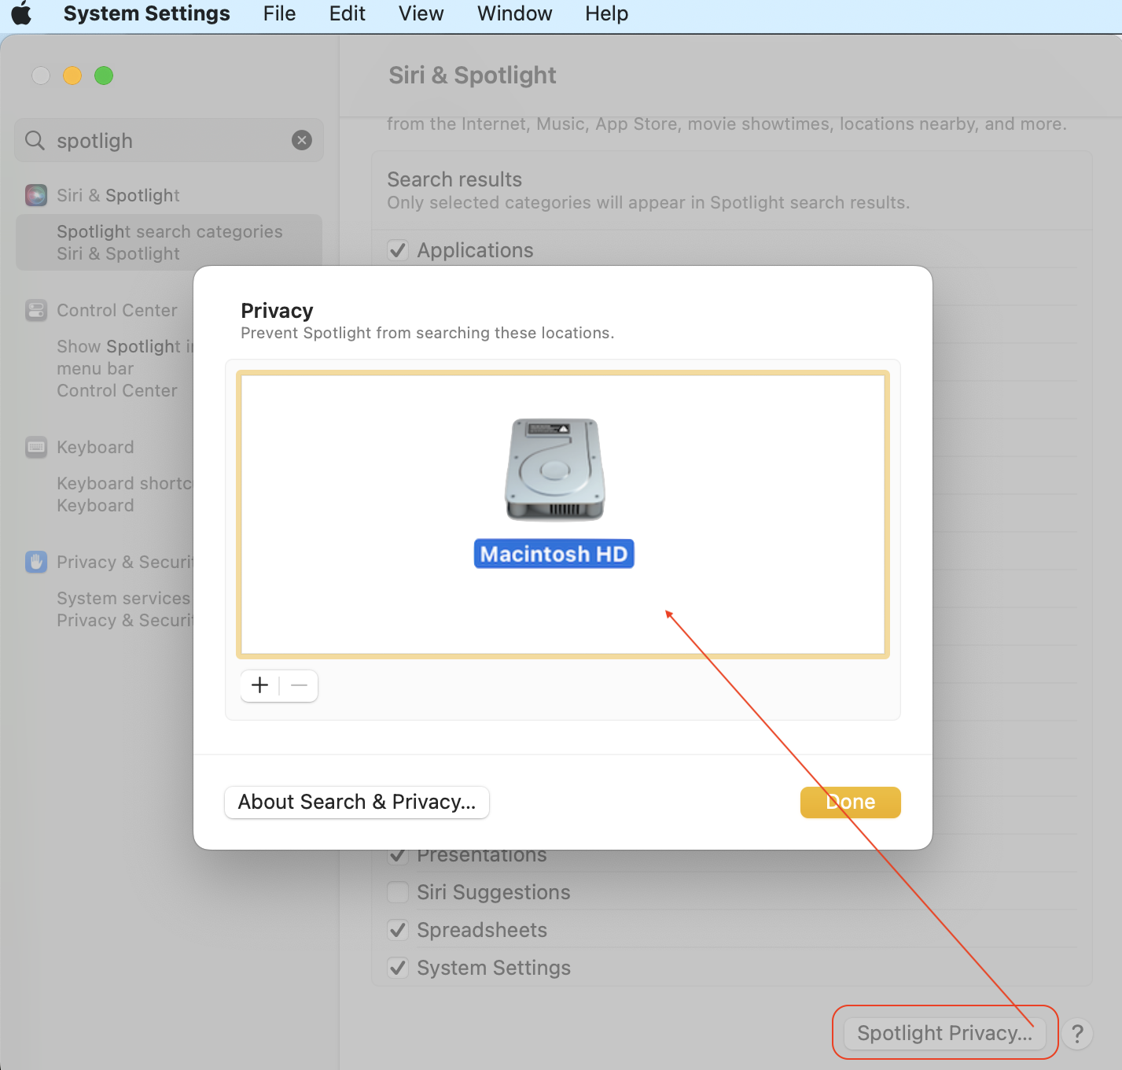Click the Done button
Screen dimensions: 1122x1070
(850, 802)
